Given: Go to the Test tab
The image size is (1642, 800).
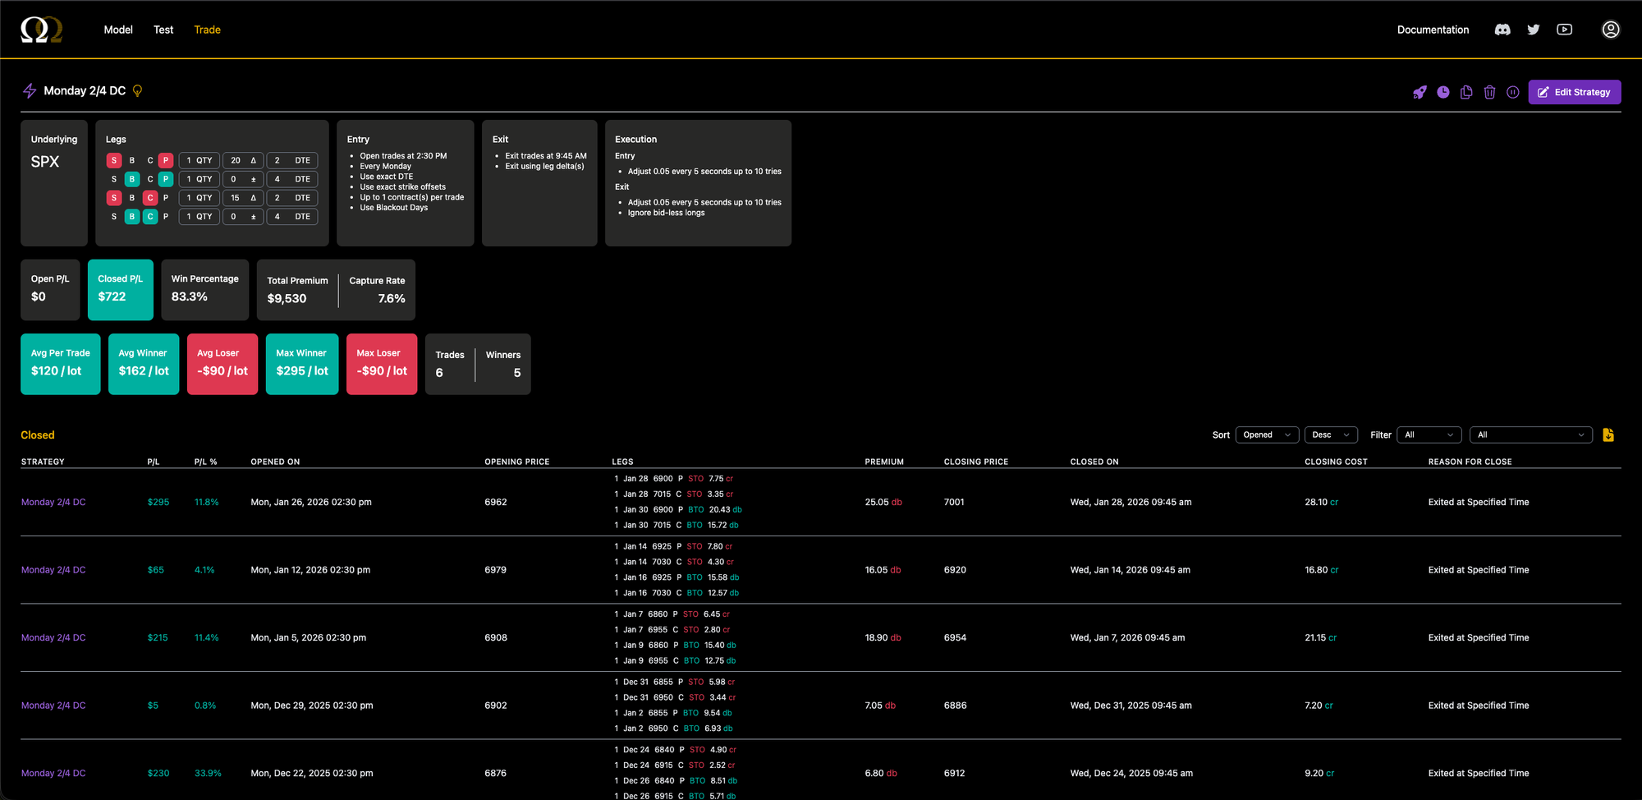Looking at the screenshot, I should coord(163,30).
